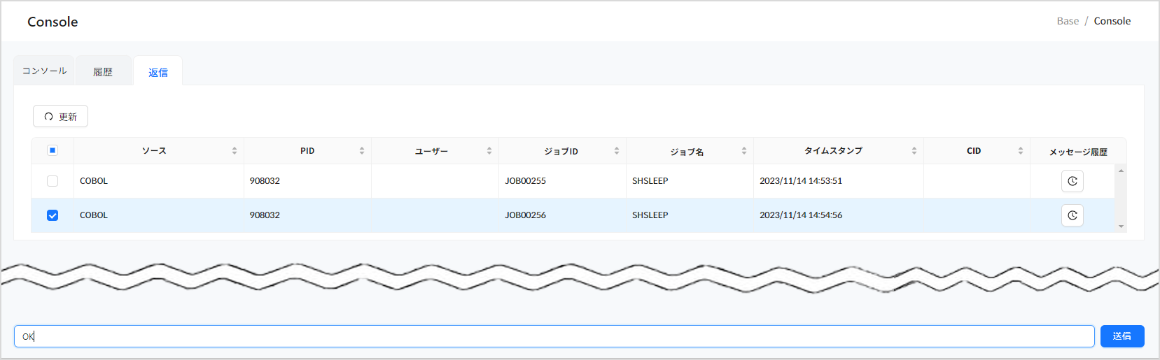Sort by タイムスタンプ using sort arrows

click(x=914, y=151)
